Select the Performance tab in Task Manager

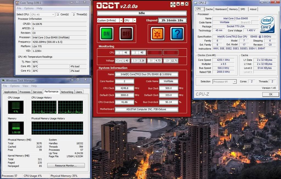51,92
